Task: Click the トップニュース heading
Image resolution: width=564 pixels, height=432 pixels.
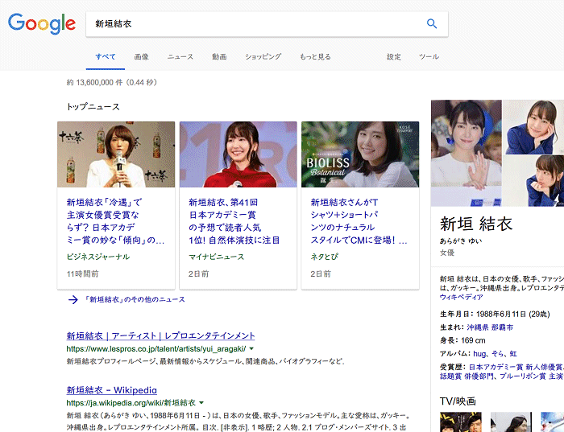Action: pos(93,107)
